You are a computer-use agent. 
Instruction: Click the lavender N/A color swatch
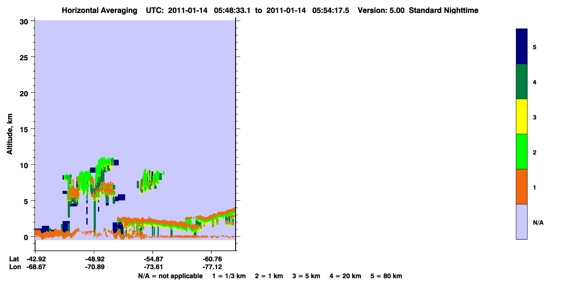click(522, 222)
